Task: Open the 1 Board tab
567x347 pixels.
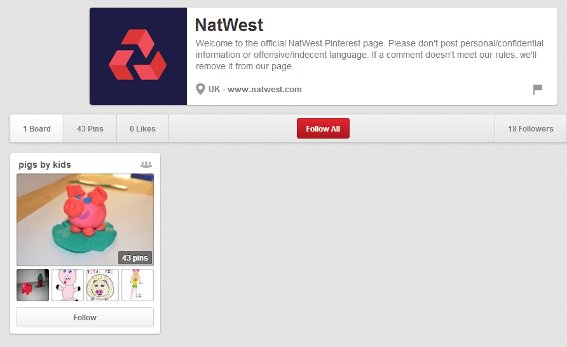Action: [37, 128]
